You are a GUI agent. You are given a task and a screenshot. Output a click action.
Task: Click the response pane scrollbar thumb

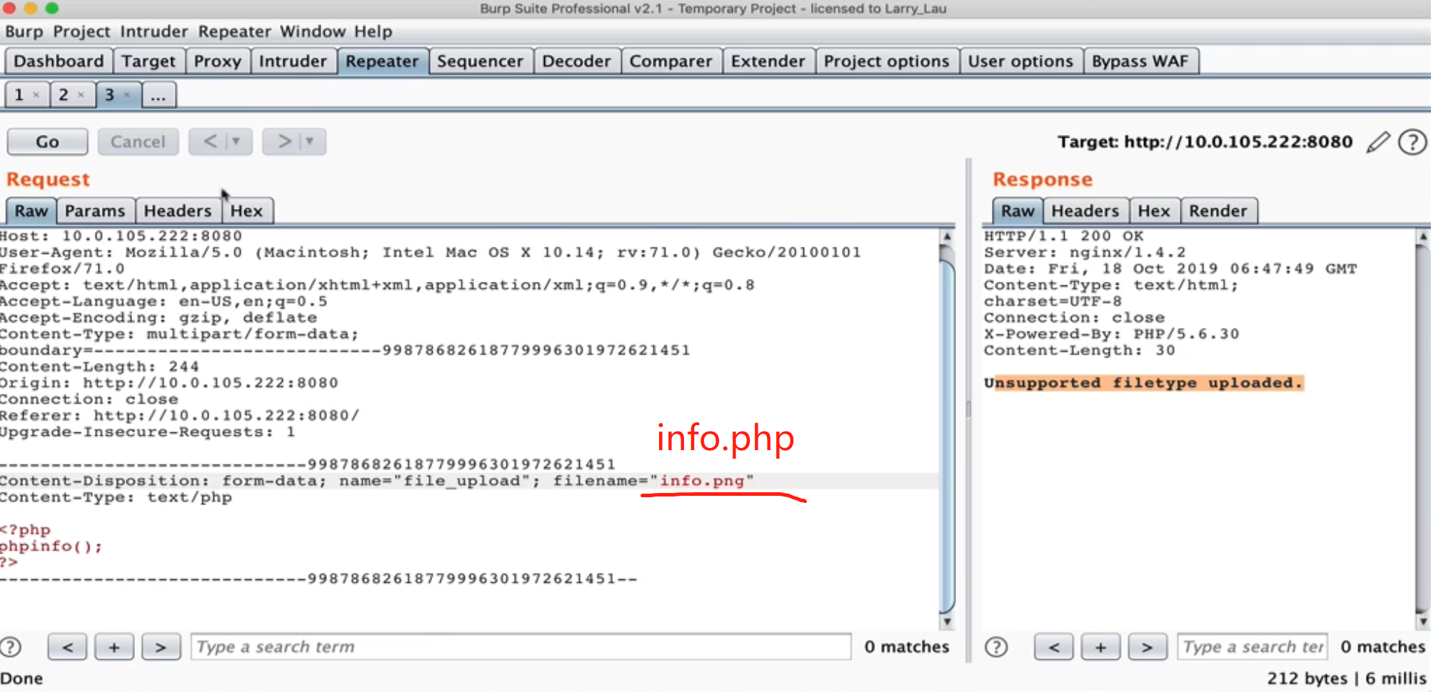[x=1422, y=428]
